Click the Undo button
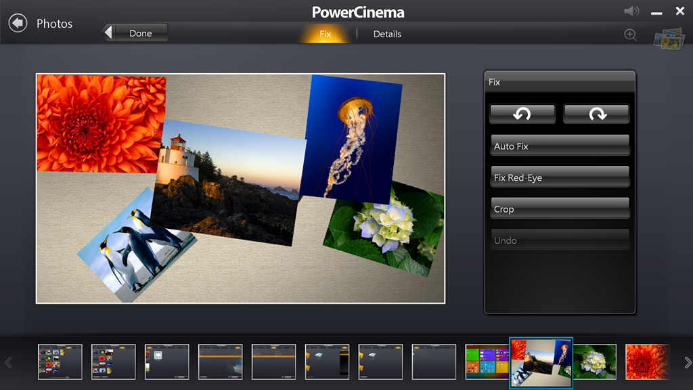This screenshot has width=693, height=390. 560,240
